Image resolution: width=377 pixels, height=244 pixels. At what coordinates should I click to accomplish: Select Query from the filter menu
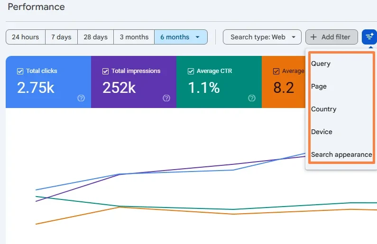(321, 63)
